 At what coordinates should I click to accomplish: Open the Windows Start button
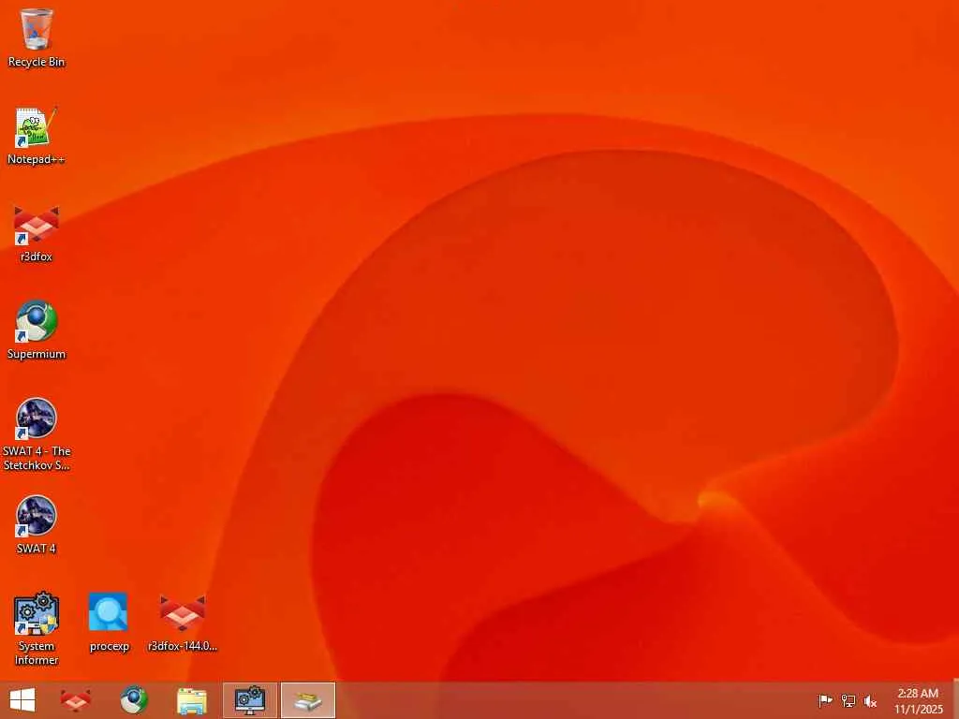tap(22, 700)
